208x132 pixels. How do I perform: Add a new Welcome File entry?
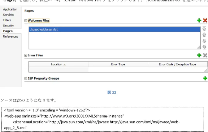(x=199, y=20)
